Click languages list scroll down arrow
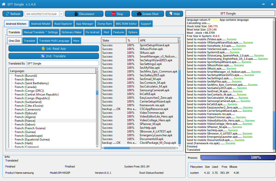276x181 pixels. [97, 146]
